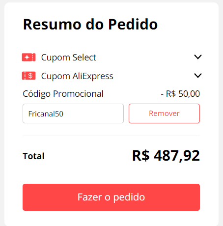Click the red Cupom Select ticket icon
This screenshot has width=223, height=226.
pos(28,57)
